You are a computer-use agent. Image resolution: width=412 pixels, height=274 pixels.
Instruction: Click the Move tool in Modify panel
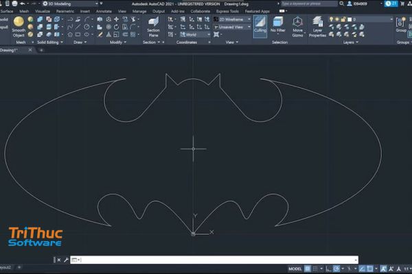tap(117, 19)
